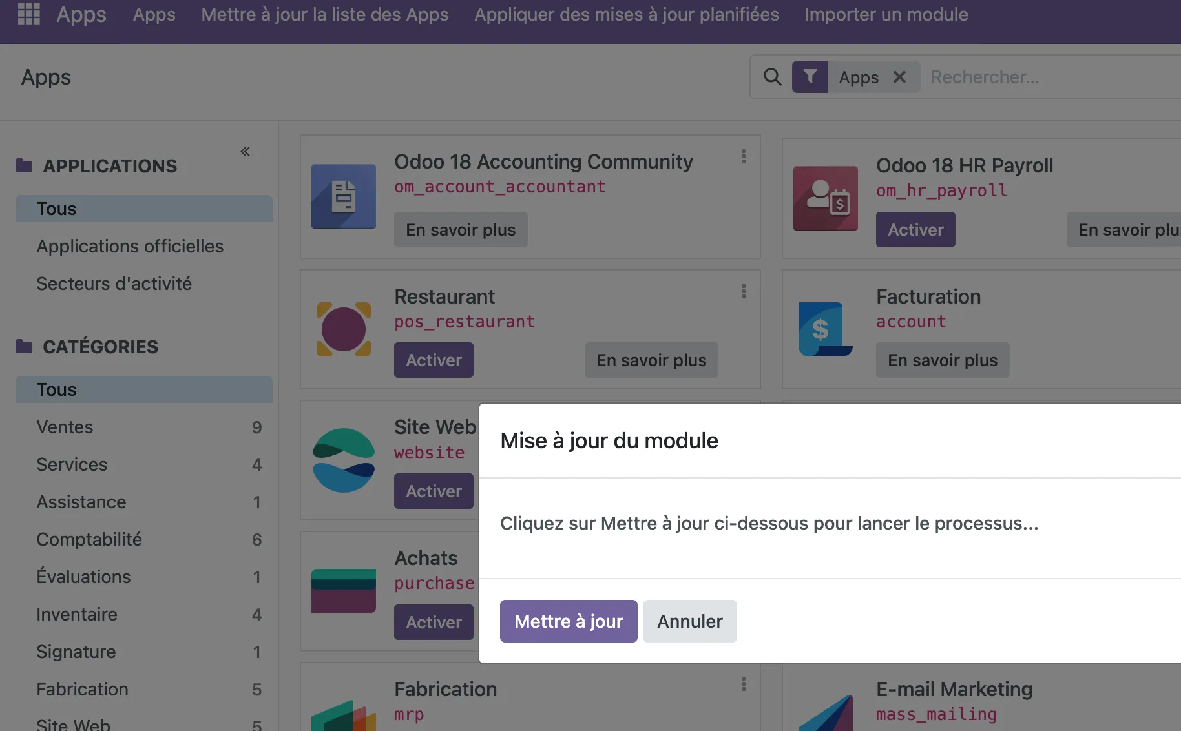The height and width of the screenshot is (731, 1181).
Task: Click the CATÉGORIES folder icon
Action: [24, 347]
